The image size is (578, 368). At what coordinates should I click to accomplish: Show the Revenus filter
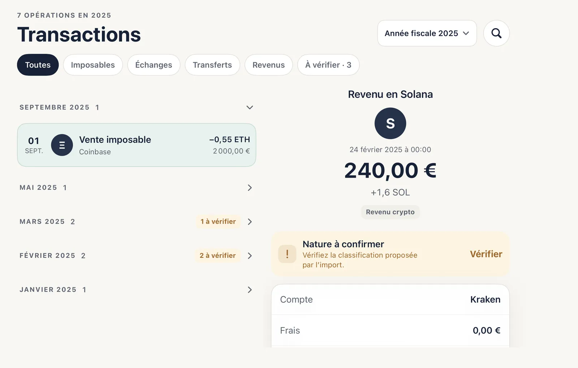coord(268,65)
